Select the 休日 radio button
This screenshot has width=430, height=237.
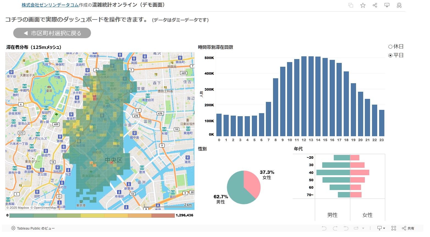pos(390,47)
